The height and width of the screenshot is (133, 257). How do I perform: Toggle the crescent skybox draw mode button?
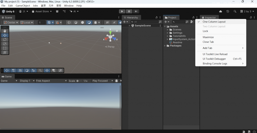pos(89,22)
